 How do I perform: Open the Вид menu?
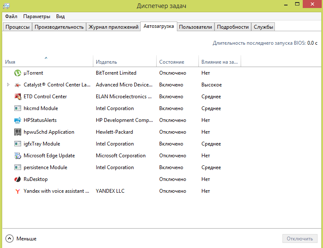[60, 16]
